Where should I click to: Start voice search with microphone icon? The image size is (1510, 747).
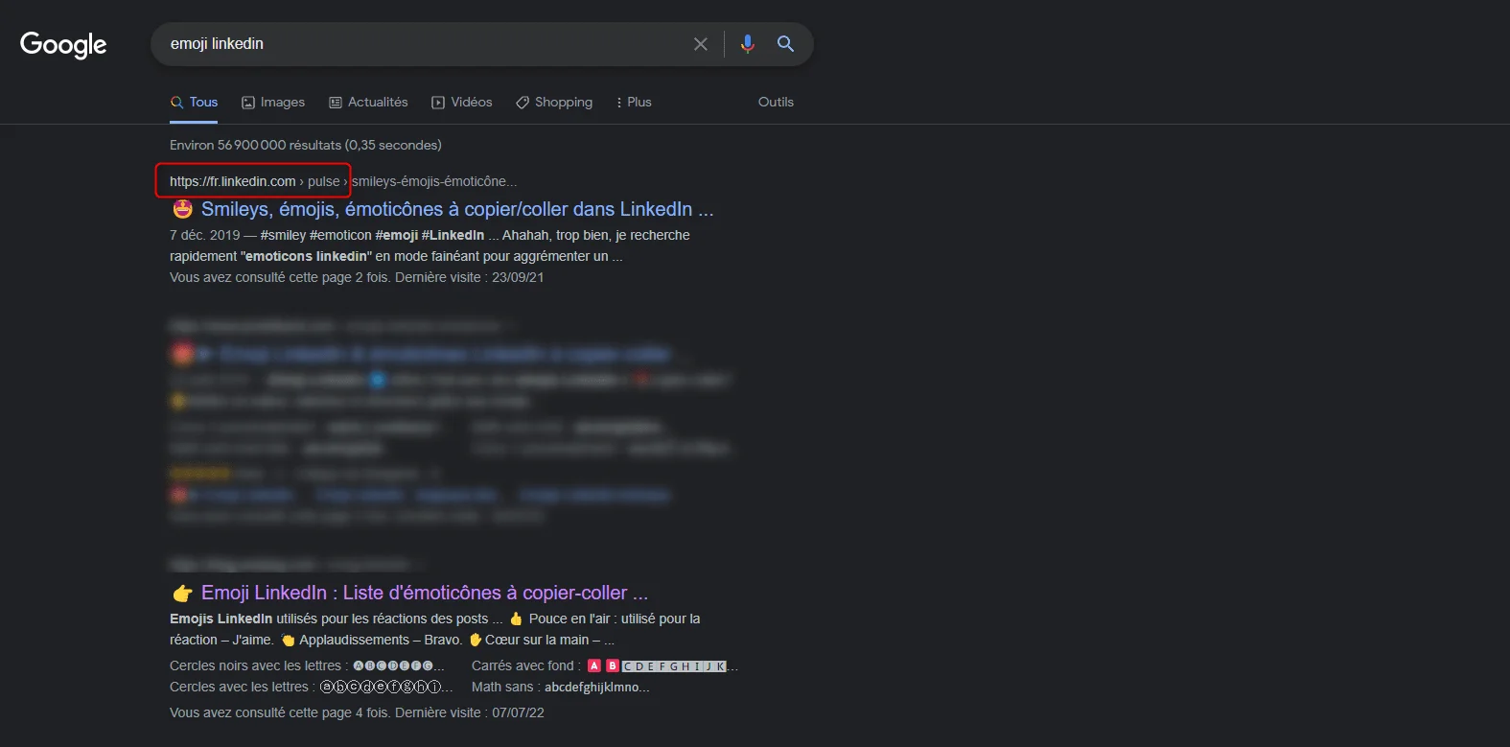coord(748,44)
